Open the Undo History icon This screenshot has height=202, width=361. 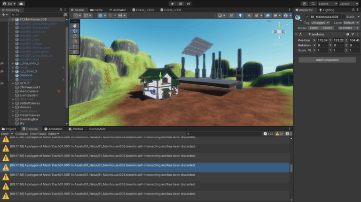click(304, 3)
